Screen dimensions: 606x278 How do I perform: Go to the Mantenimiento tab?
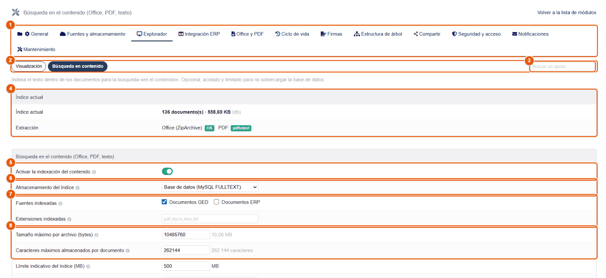[36, 49]
